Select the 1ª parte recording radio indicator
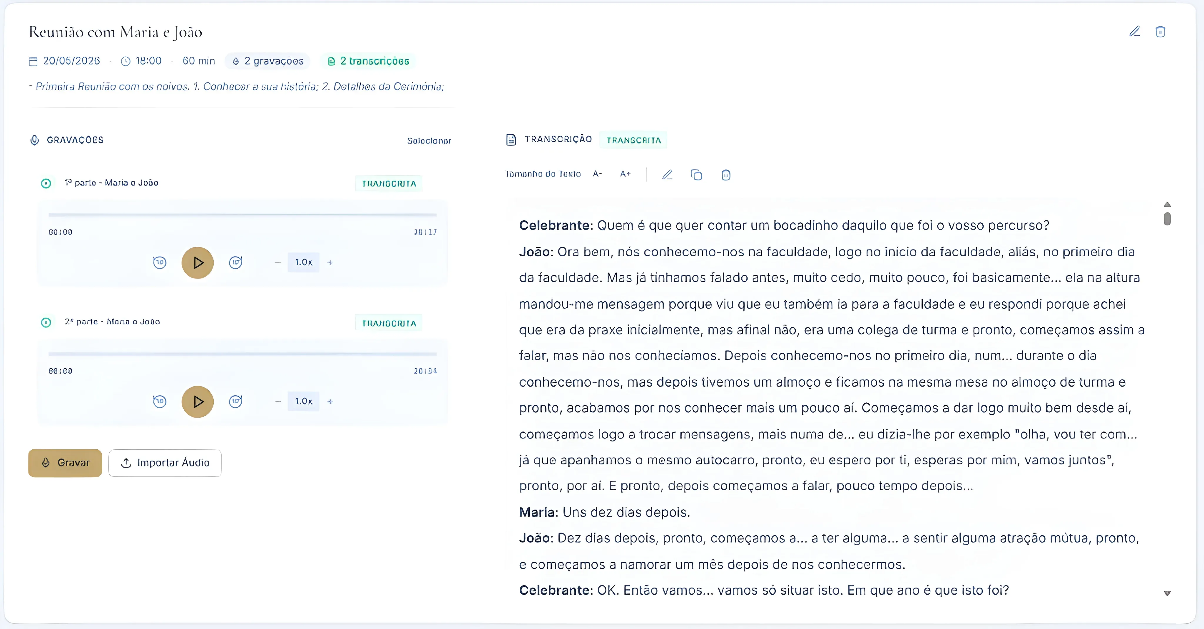 click(46, 183)
